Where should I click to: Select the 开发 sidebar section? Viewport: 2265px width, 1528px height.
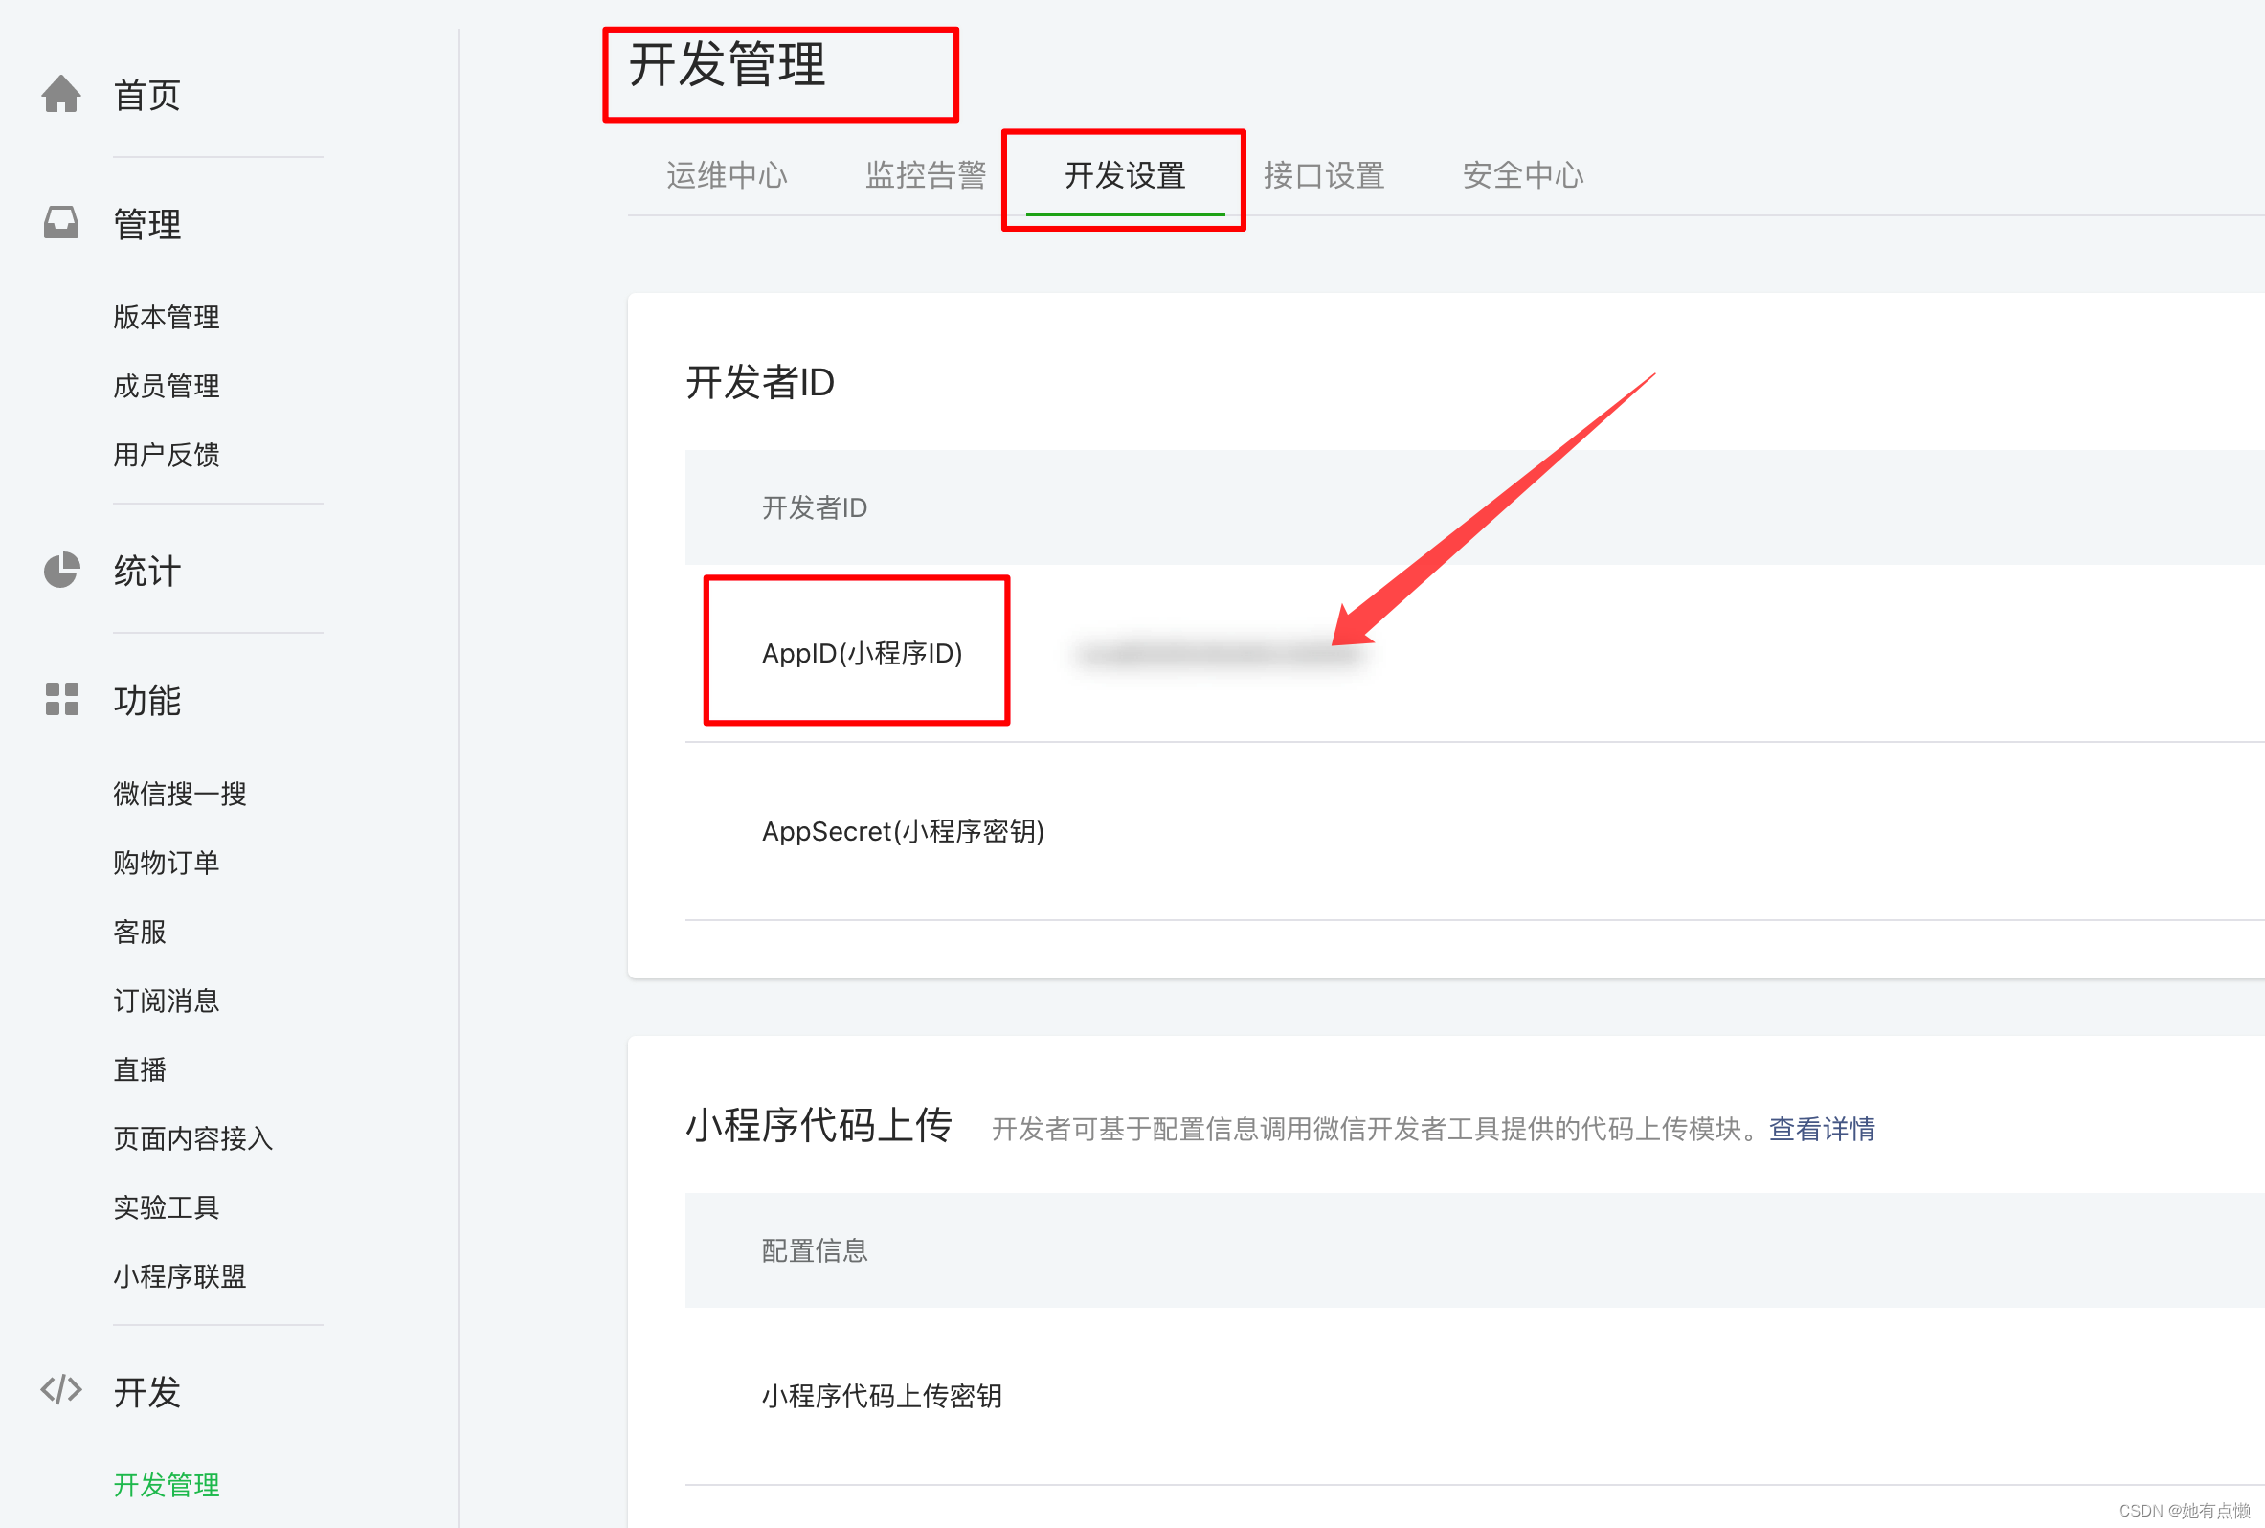click(x=147, y=1392)
